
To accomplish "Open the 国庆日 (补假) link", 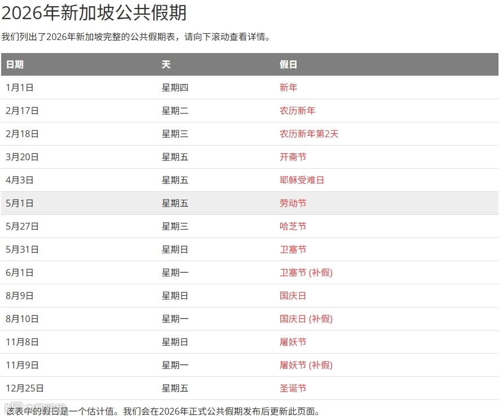I will [x=306, y=319].
